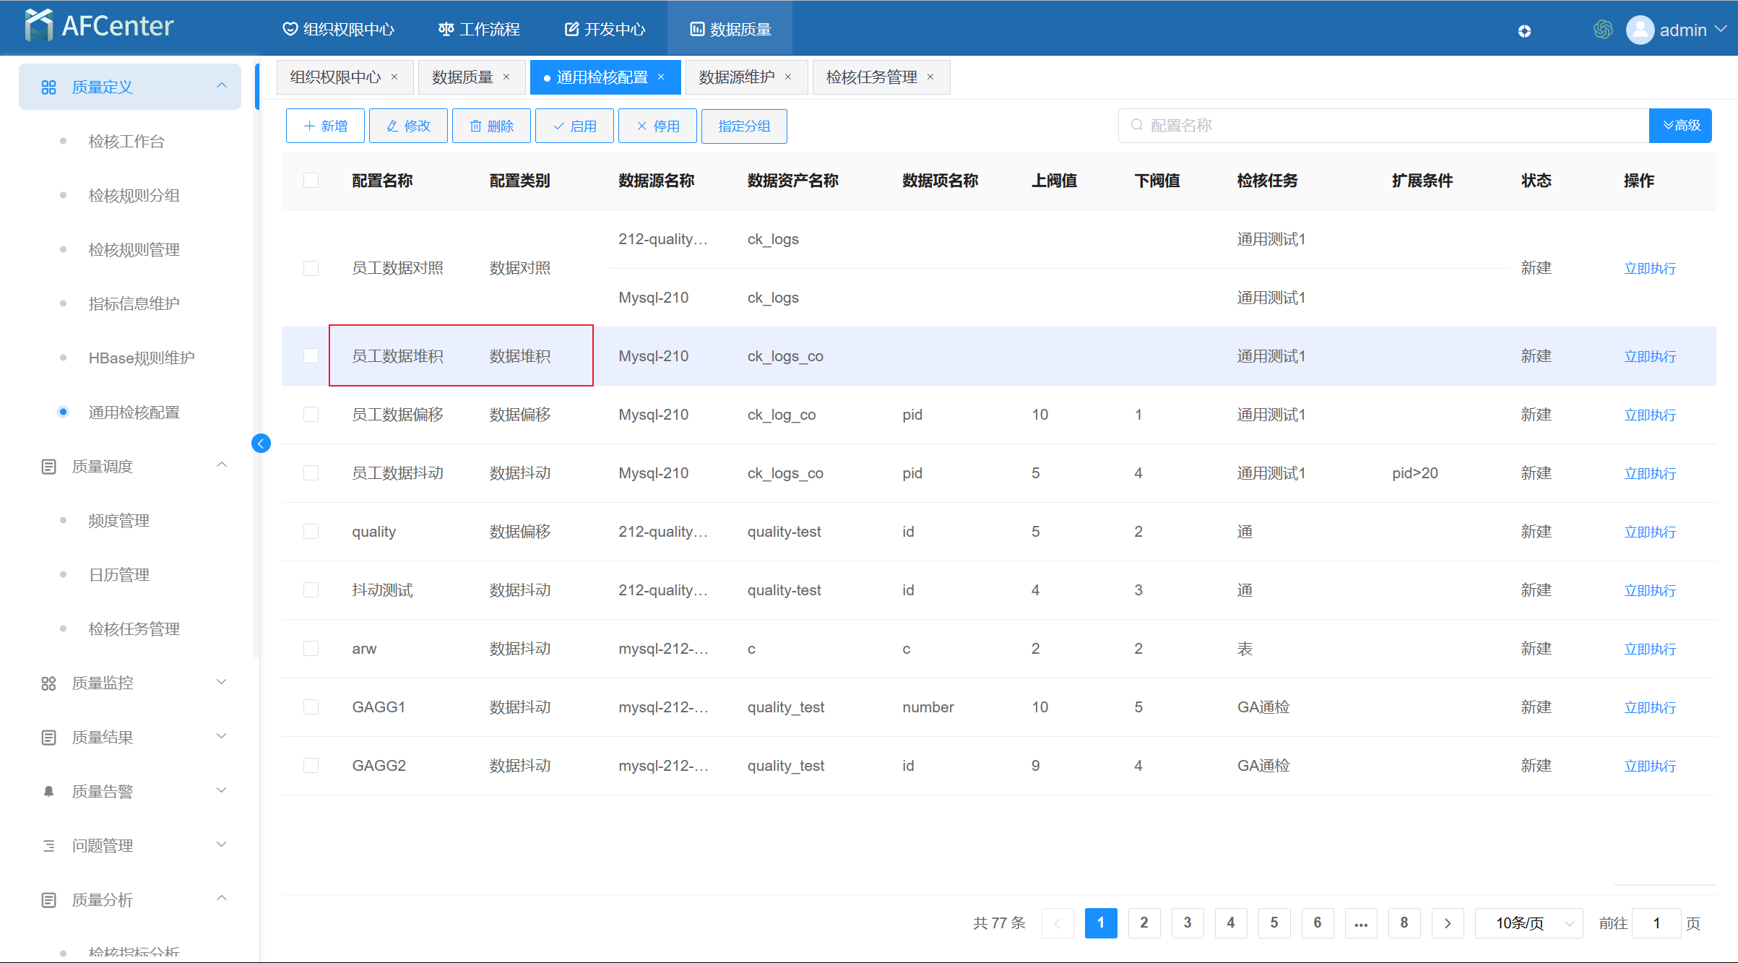Click the 修改 edit pencil button
This screenshot has height=963, width=1738.
(408, 126)
